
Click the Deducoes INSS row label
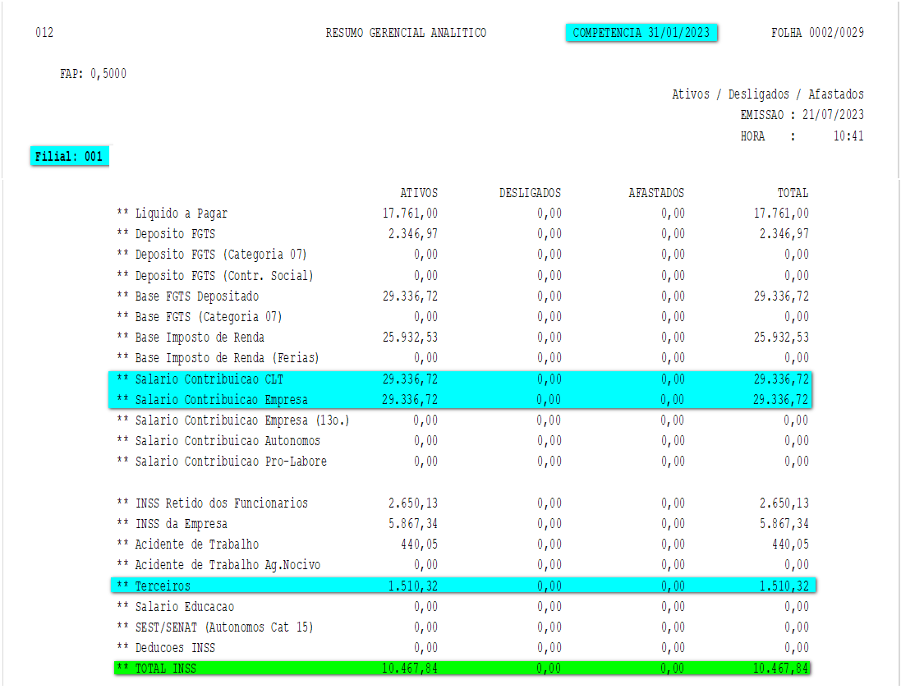[165, 648]
